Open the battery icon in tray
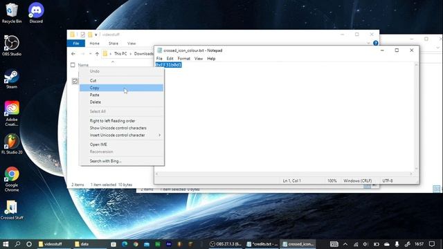 point(376,244)
